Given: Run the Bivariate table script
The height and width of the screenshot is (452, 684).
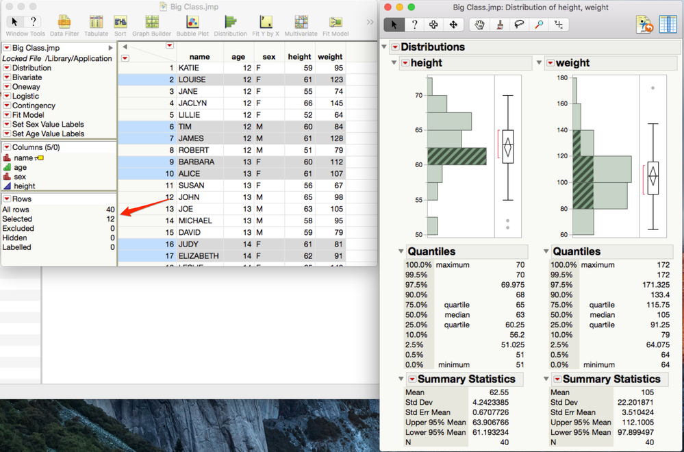Looking at the screenshot, I should pos(7,77).
